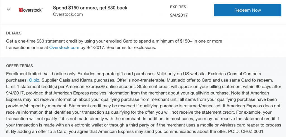This screenshot has height=137, width=286.
Task: Select the 'Spend $150 or more' offer title
Action: [x=90, y=8]
